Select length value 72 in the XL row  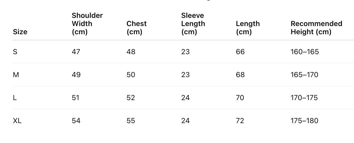pos(240,121)
